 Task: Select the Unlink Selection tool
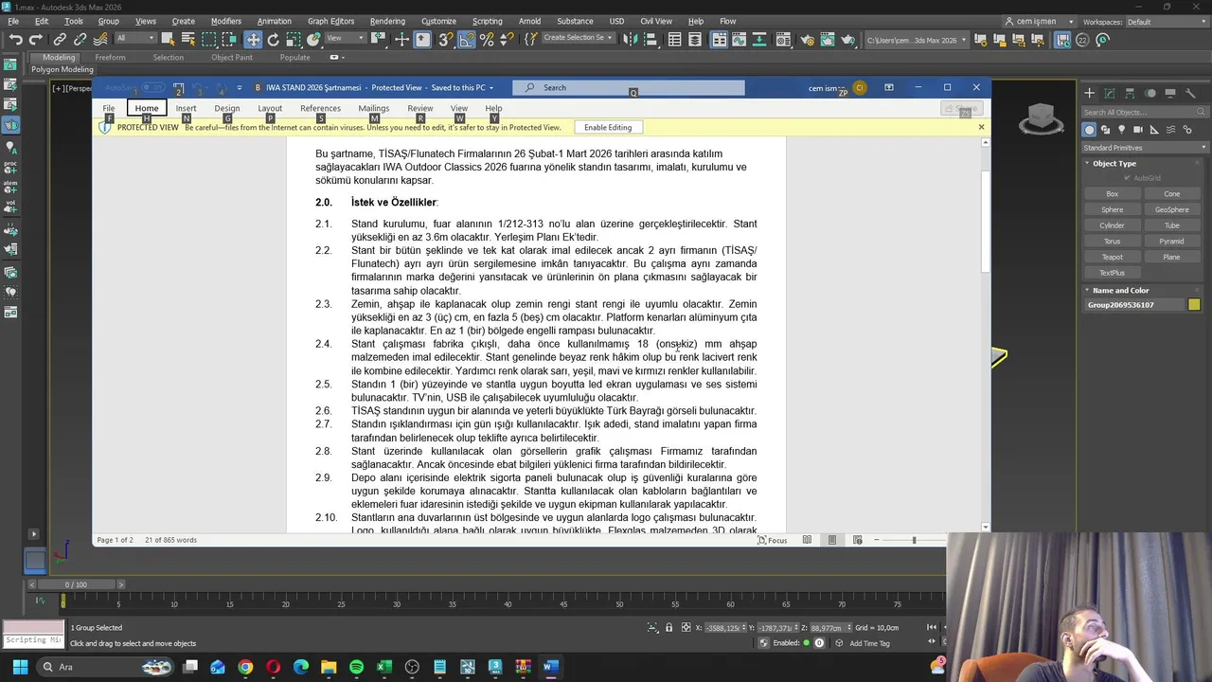point(80,40)
